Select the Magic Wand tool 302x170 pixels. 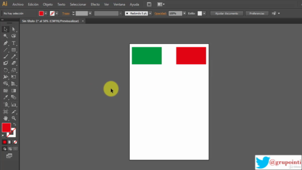pos(5,36)
